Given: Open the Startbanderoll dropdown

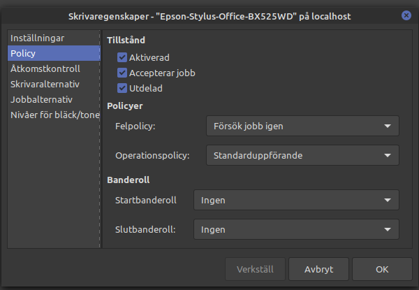Looking at the screenshot, I should (296, 200).
